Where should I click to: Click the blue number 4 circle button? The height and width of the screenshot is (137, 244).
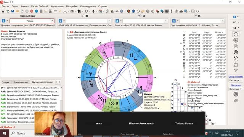pos(174,21)
